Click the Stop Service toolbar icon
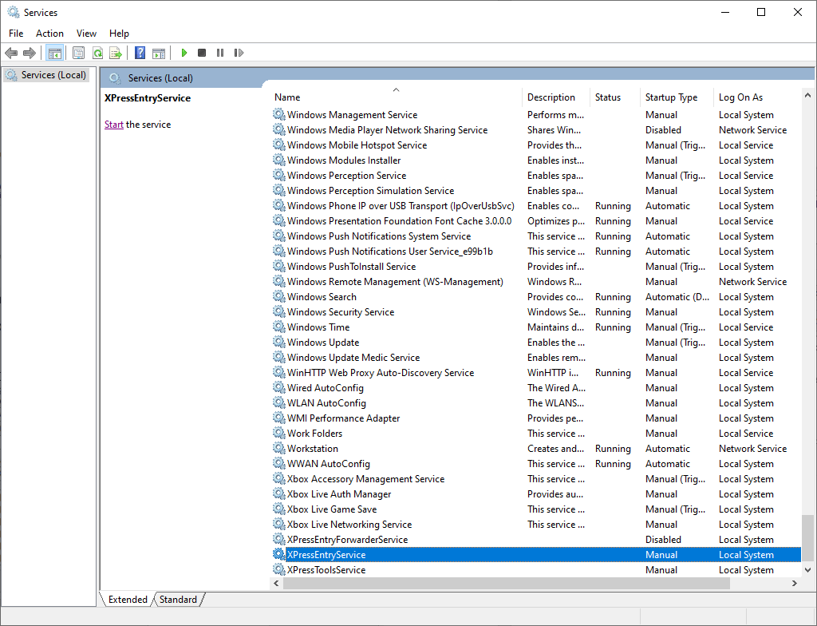The width and height of the screenshot is (817, 626). pyautogui.click(x=202, y=53)
